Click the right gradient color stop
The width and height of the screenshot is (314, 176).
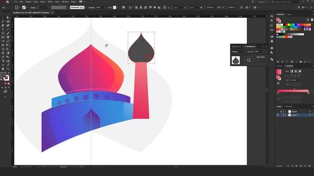click(x=309, y=93)
